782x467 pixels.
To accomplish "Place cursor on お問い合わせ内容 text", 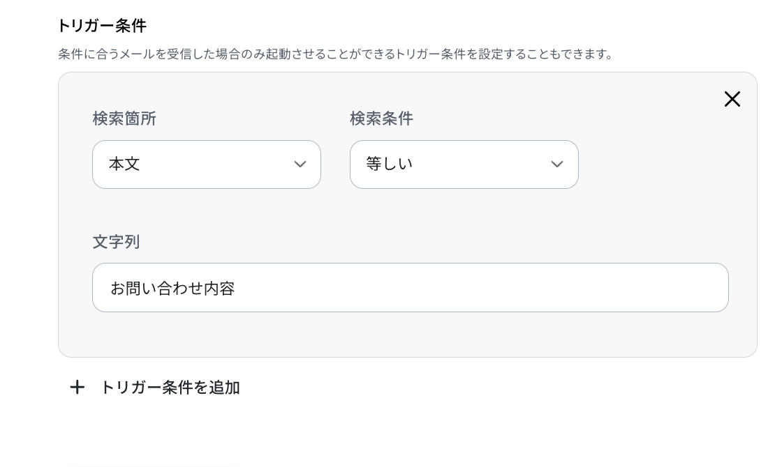I will tap(172, 289).
